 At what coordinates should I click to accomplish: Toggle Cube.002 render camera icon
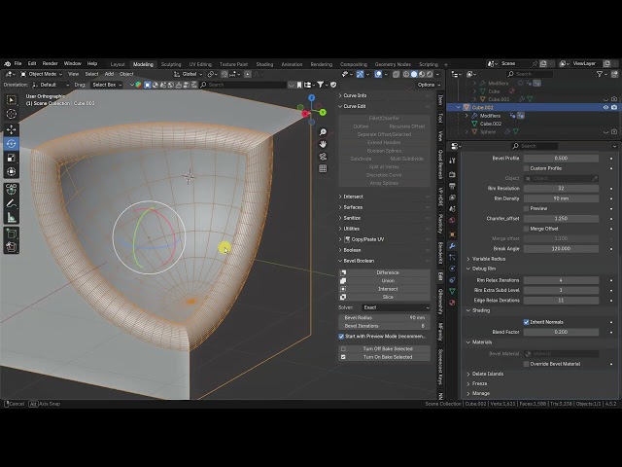614,108
